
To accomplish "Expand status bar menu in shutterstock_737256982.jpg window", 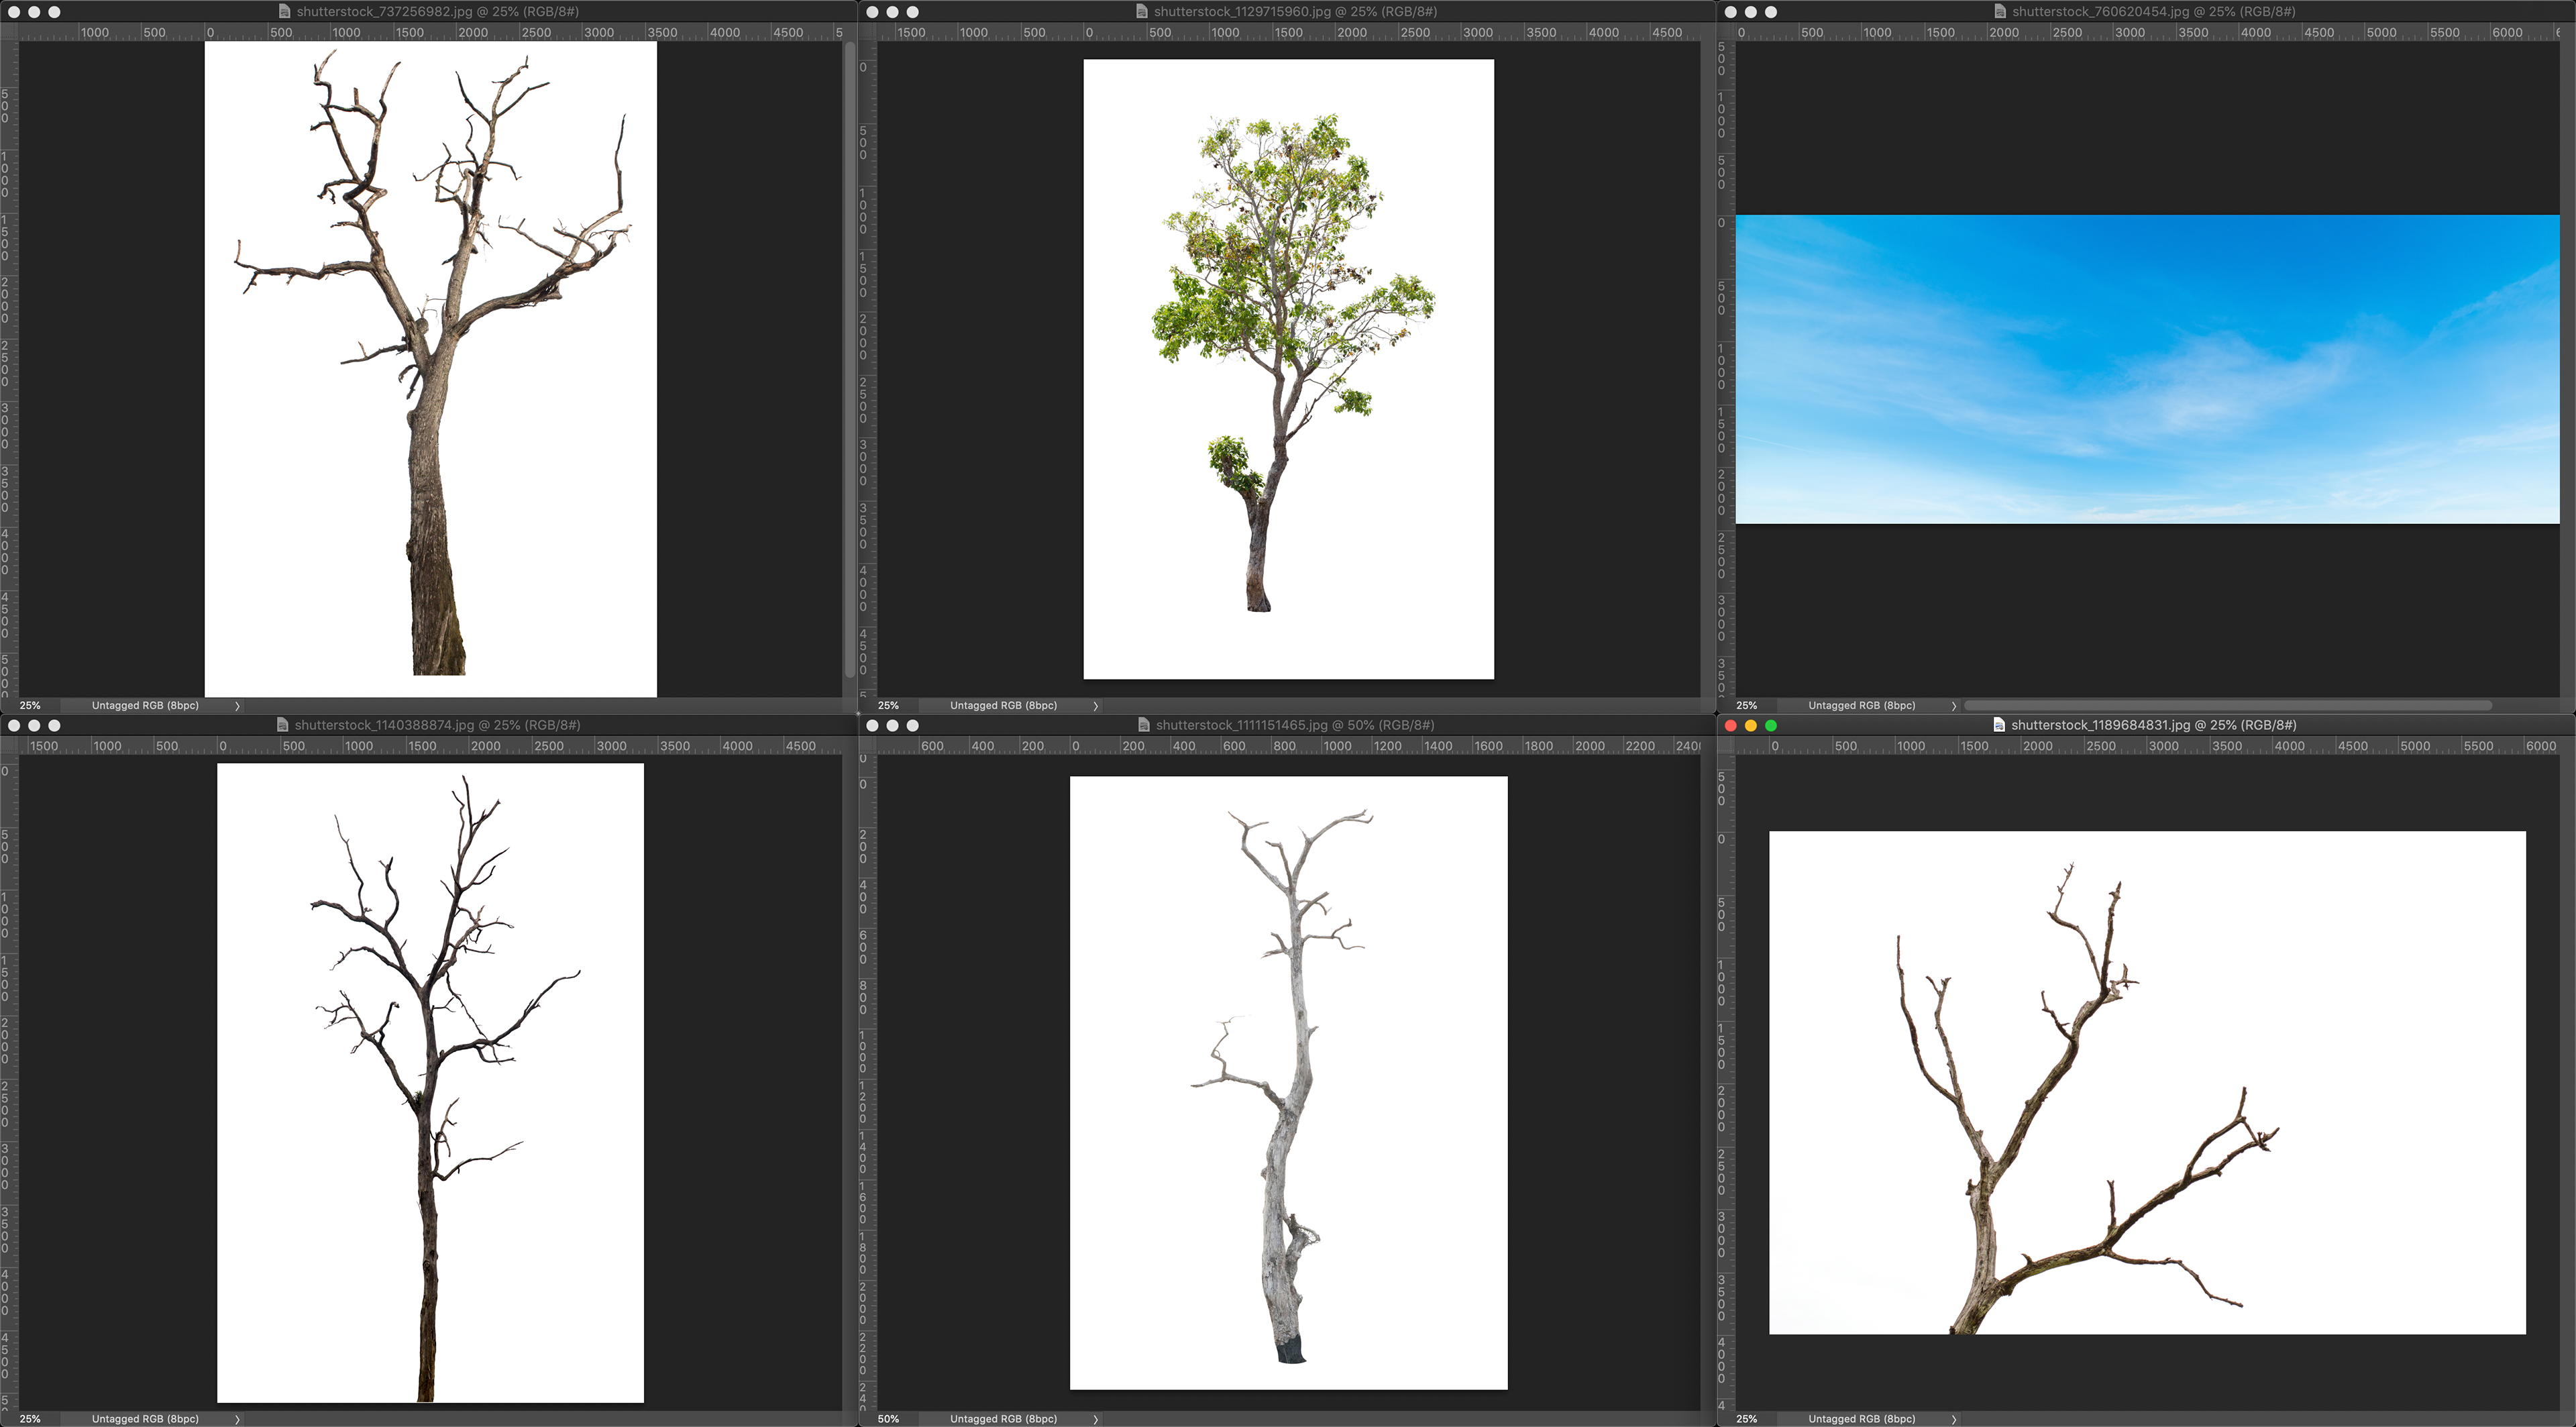I will coord(237,706).
